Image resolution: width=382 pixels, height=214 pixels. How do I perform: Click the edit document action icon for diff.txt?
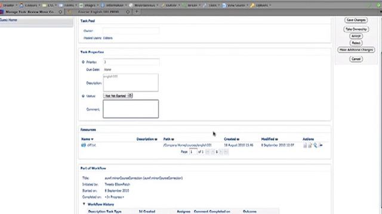[x=310, y=145]
